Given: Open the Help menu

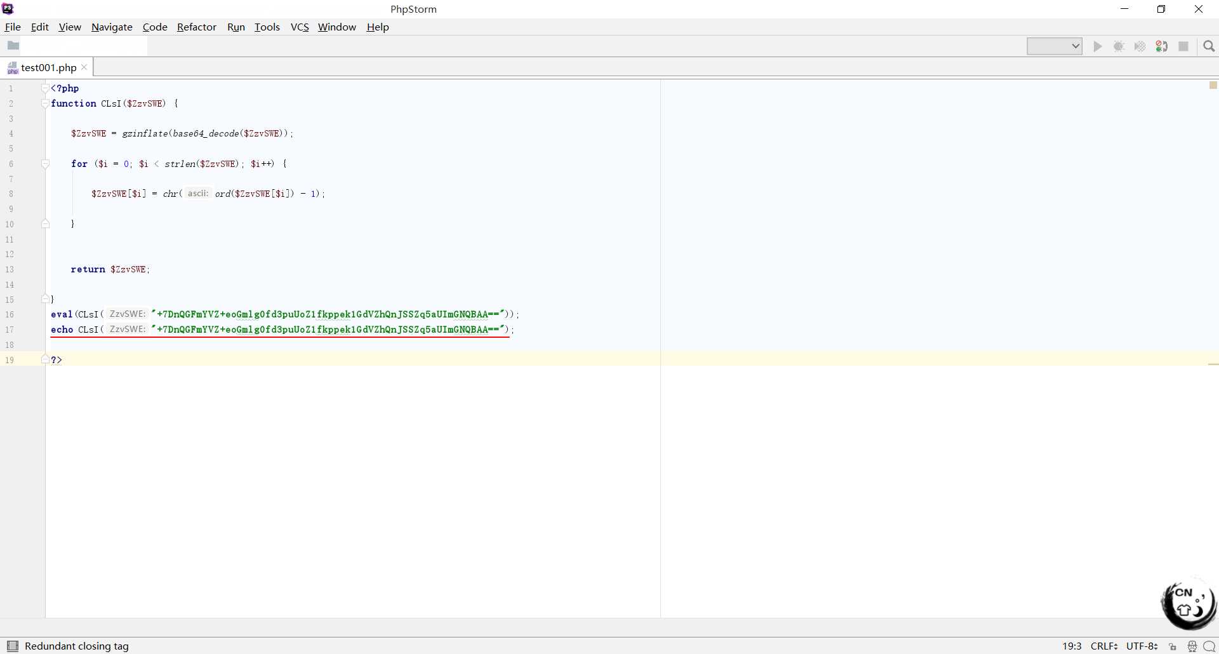Looking at the screenshot, I should tap(378, 27).
